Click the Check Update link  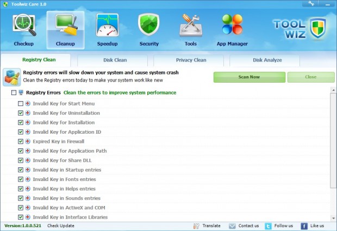(x=61, y=226)
